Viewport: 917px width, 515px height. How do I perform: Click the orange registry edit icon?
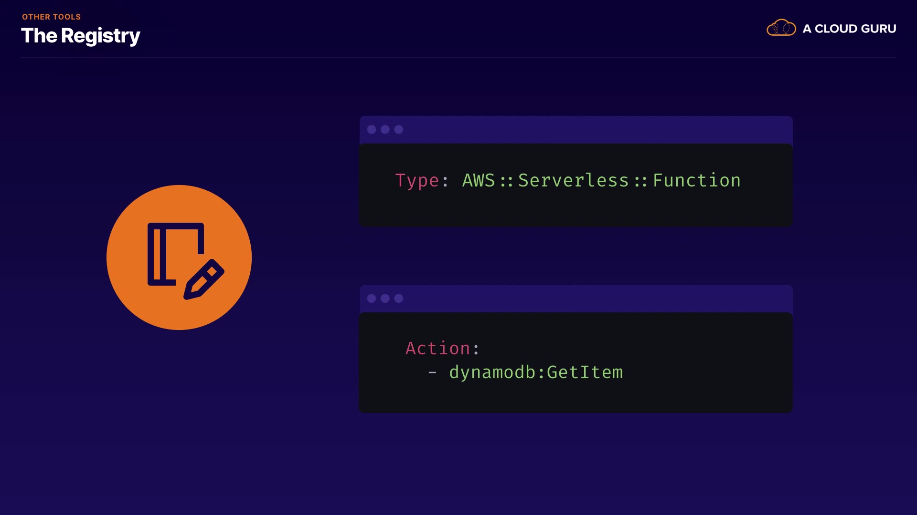coord(179,257)
